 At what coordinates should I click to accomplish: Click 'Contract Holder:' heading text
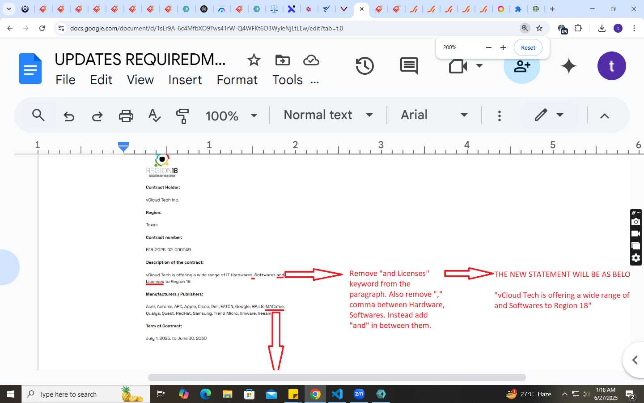[163, 187]
